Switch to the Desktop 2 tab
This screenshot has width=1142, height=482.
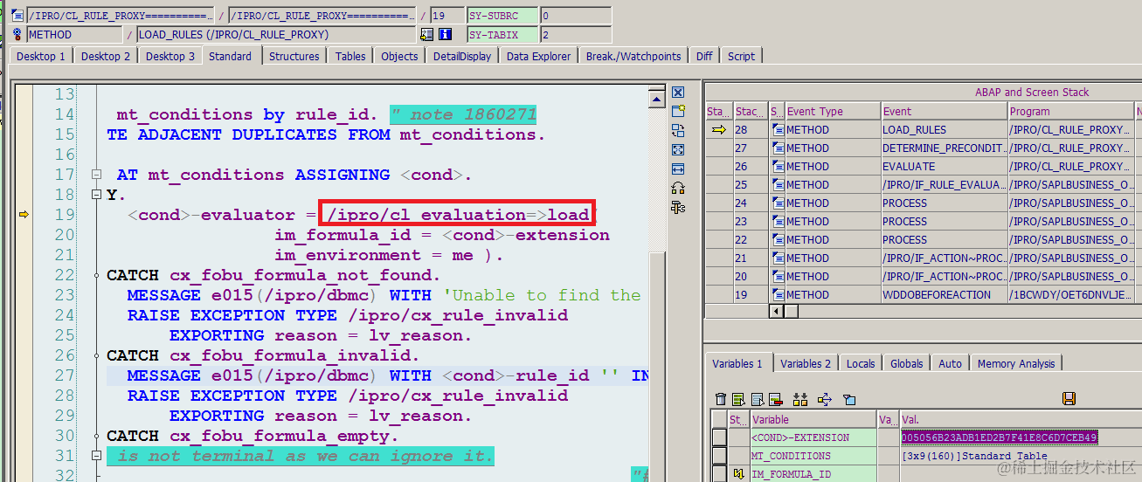(x=106, y=56)
